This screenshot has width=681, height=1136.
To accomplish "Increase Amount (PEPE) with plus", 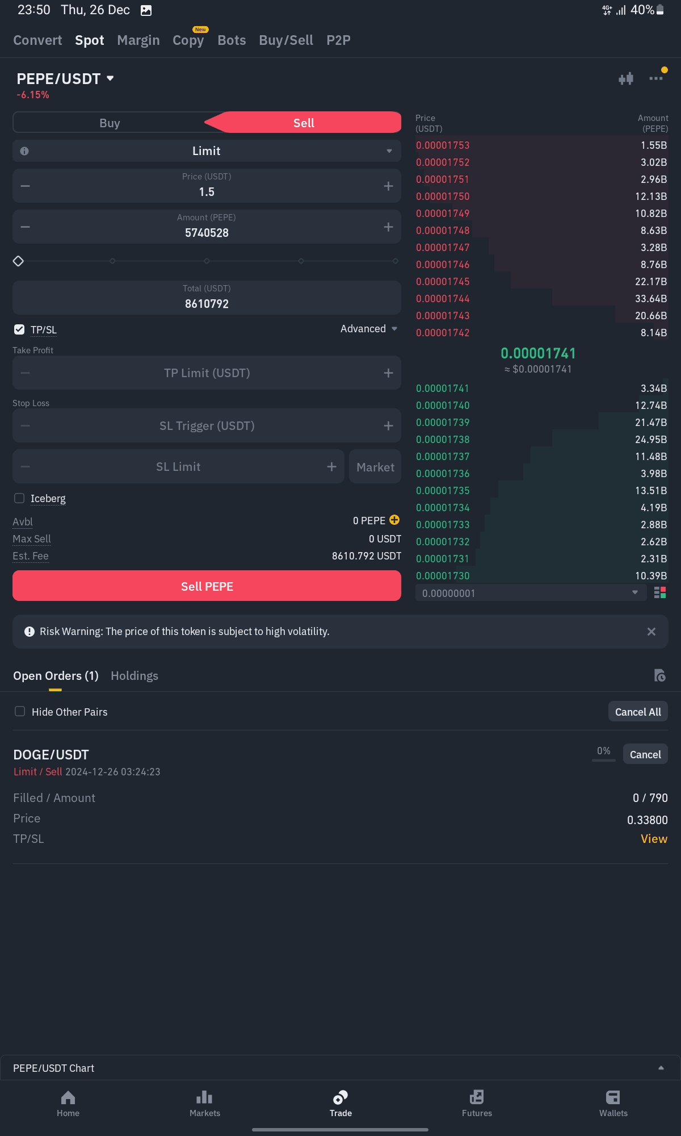I will point(388,227).
